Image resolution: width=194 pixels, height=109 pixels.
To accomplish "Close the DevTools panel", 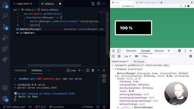I will point(191,51).
